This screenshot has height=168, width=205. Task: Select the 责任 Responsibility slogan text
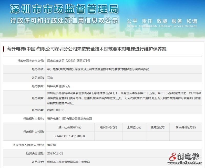(x=147, y=21)
